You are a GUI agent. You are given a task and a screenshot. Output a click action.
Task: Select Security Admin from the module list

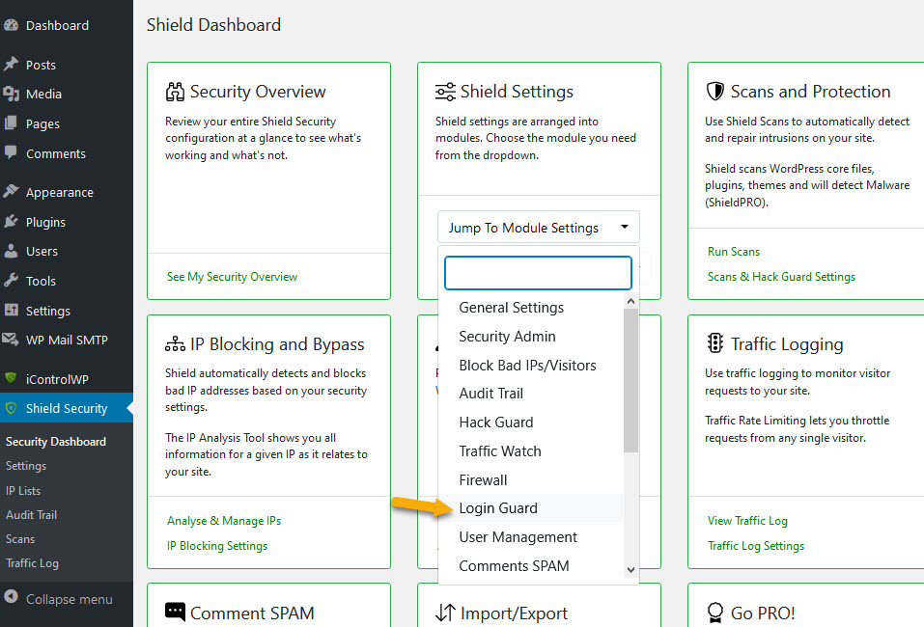coord(507,336)
